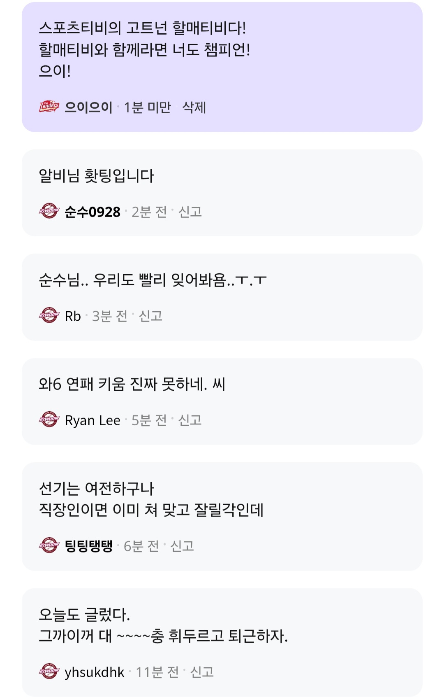Report Rb's comment using 신고

150,316
